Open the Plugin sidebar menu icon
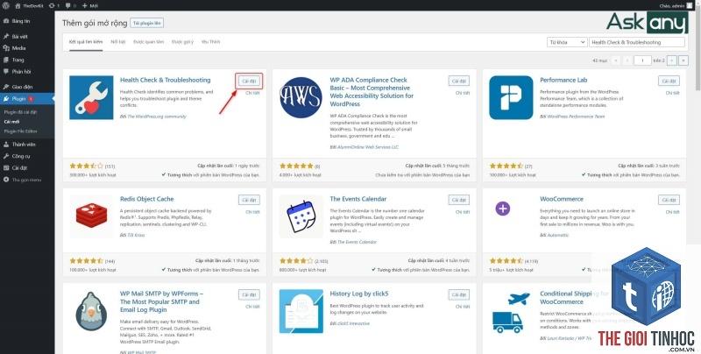 6,99
